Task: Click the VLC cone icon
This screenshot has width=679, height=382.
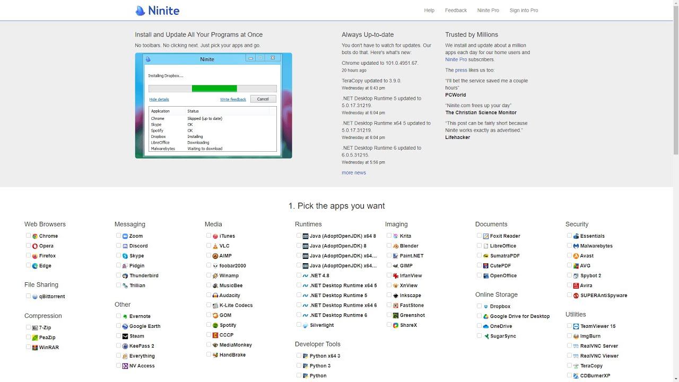Action: point(215,246)
